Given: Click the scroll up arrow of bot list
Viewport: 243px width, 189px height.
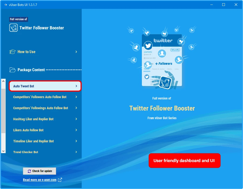Looking at the screenshot, I should coord(4,81).
